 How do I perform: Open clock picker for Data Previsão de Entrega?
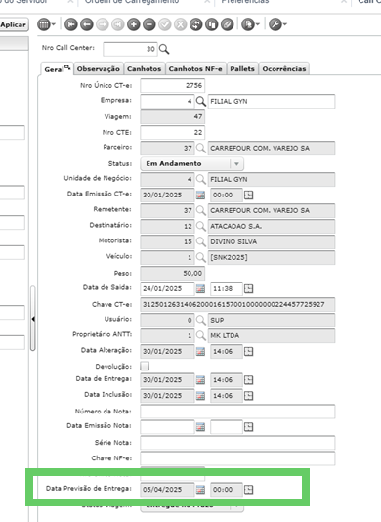click(x=248, y=490)
